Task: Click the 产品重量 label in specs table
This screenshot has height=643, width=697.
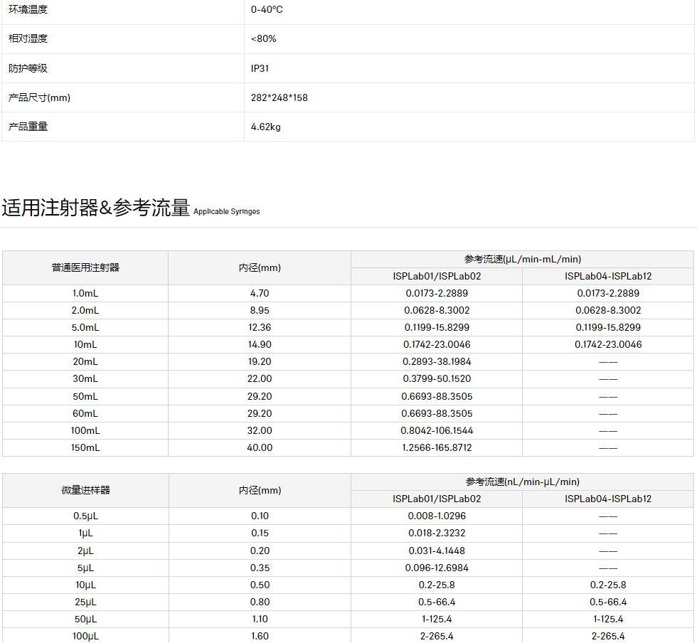Action: pyautogui.click(x=28, y=127)
